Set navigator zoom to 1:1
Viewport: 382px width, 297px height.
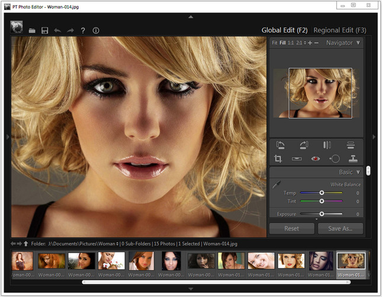(x=291, y=43)
